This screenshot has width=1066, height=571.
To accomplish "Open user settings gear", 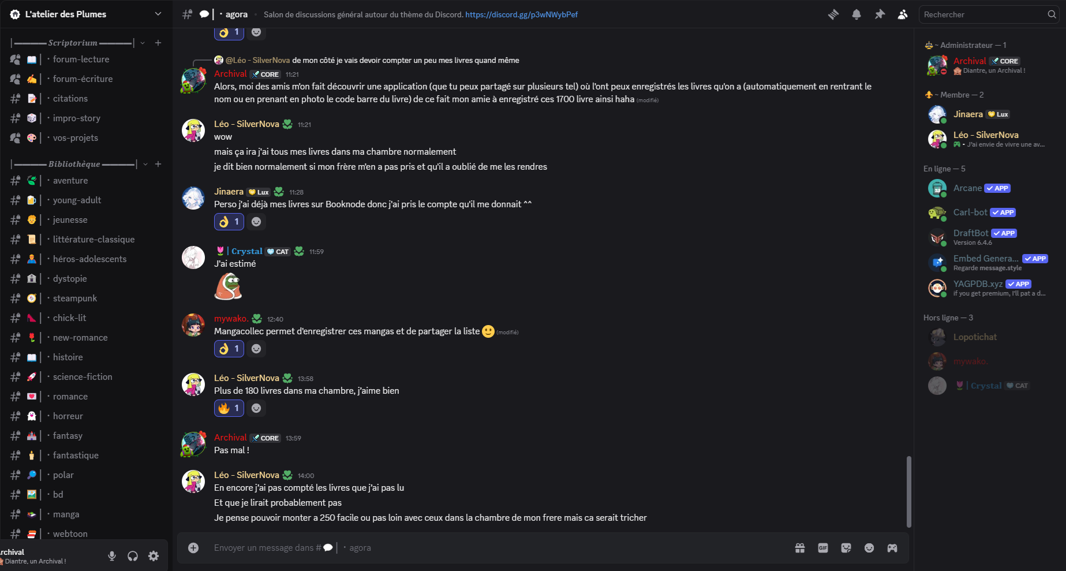I will (154, 556).
